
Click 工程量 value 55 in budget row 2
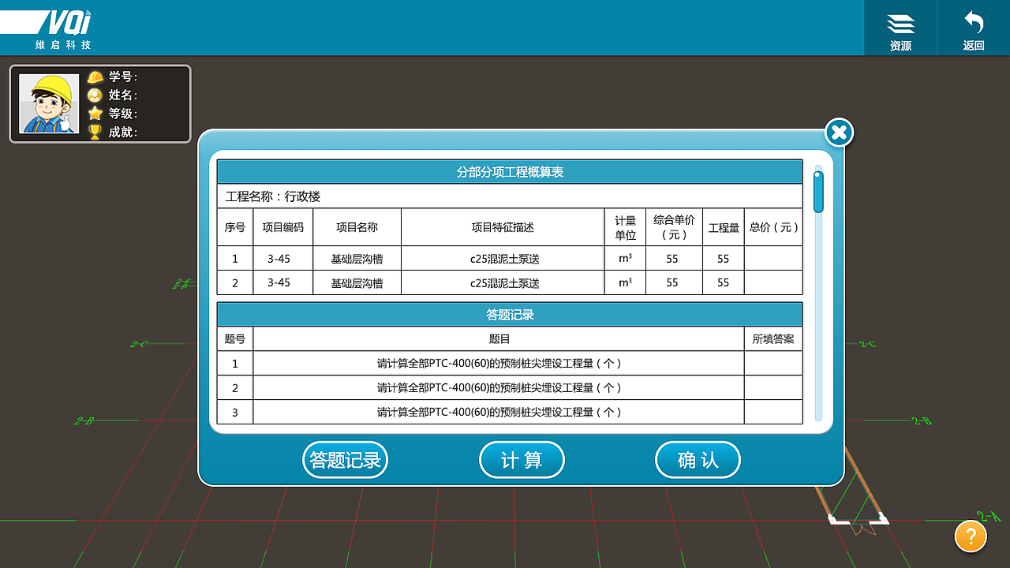coord(724,282)
